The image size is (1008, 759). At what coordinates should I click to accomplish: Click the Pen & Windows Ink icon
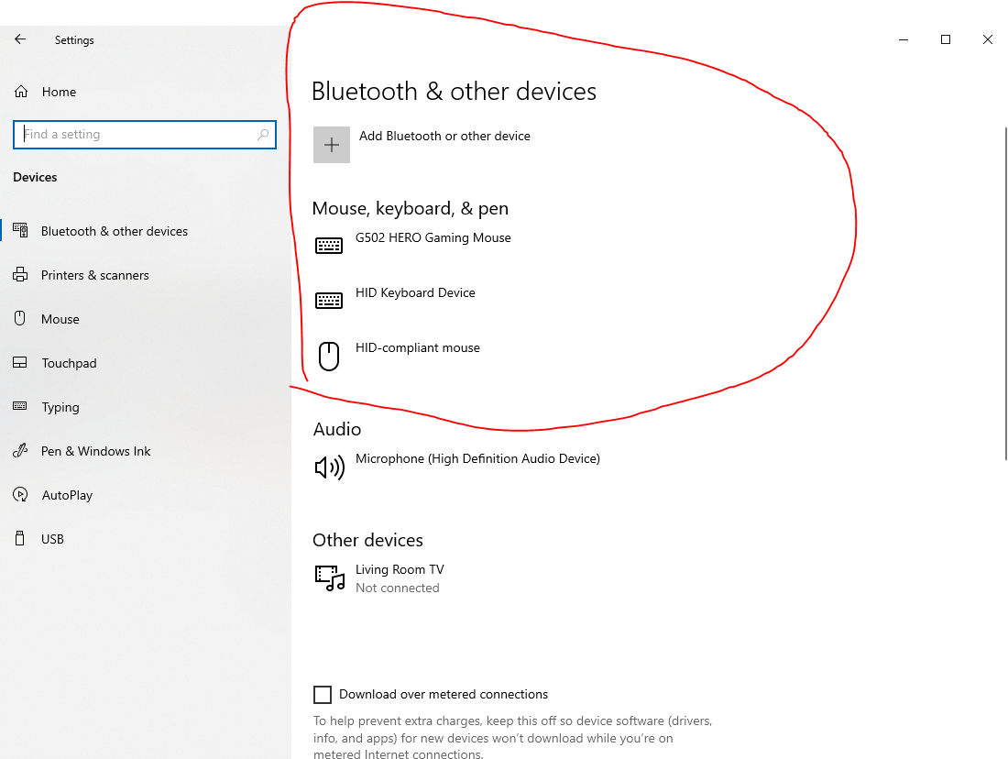20,450
